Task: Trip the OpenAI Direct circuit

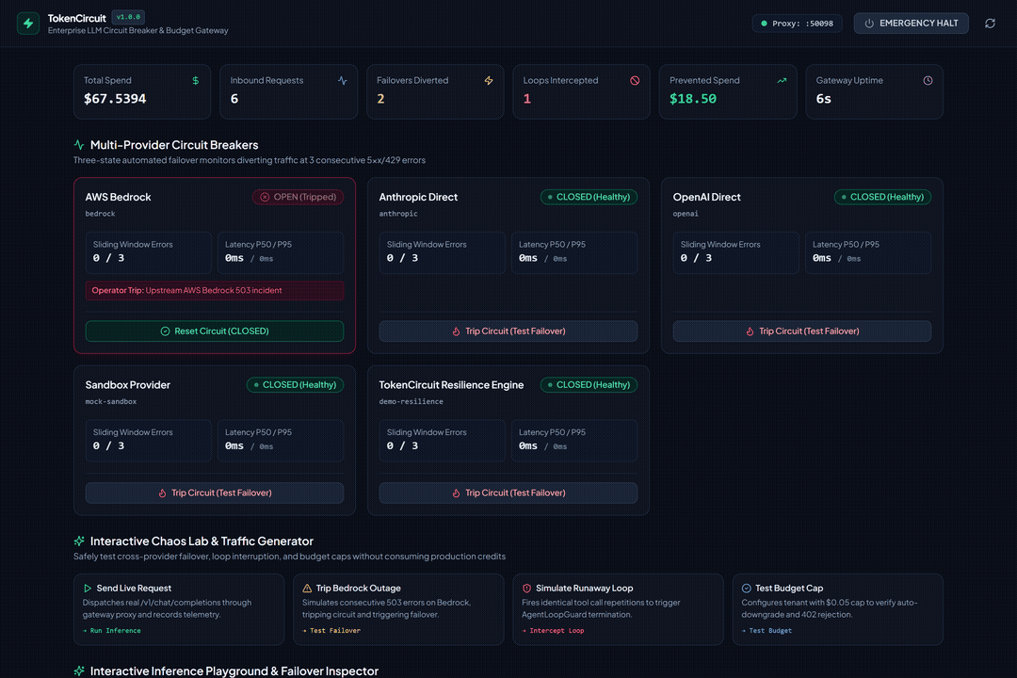Action: point(802,331)
